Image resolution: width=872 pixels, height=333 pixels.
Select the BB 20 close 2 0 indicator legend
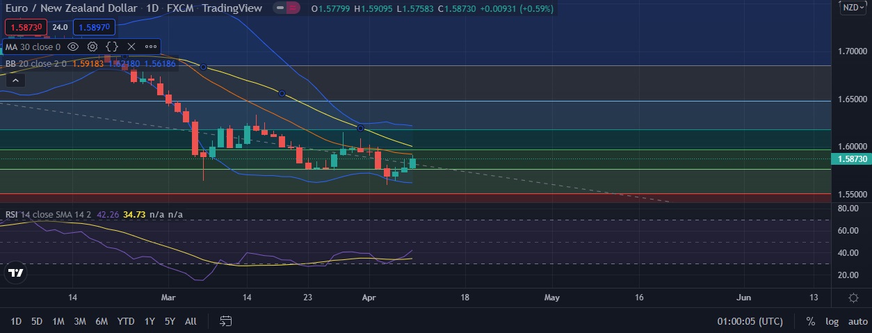pyautogui.click(x=36, y=63)
